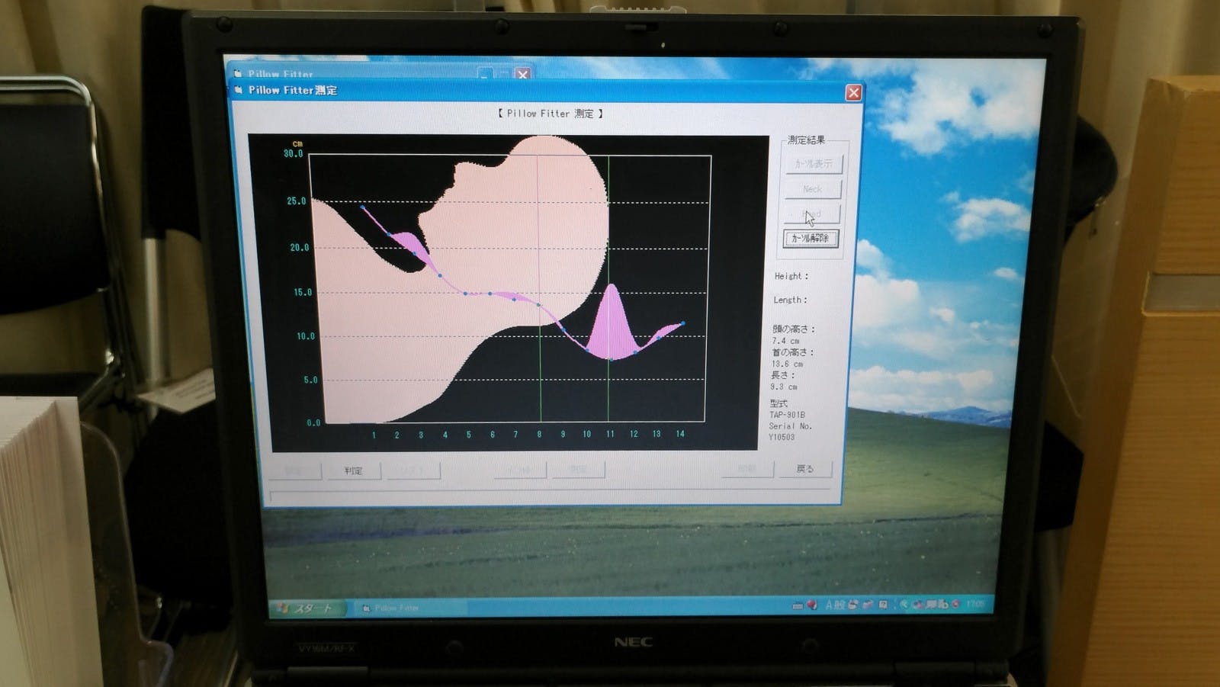Click the system tray clock
Screen dimensions: 1220x687
coord(975,604)
